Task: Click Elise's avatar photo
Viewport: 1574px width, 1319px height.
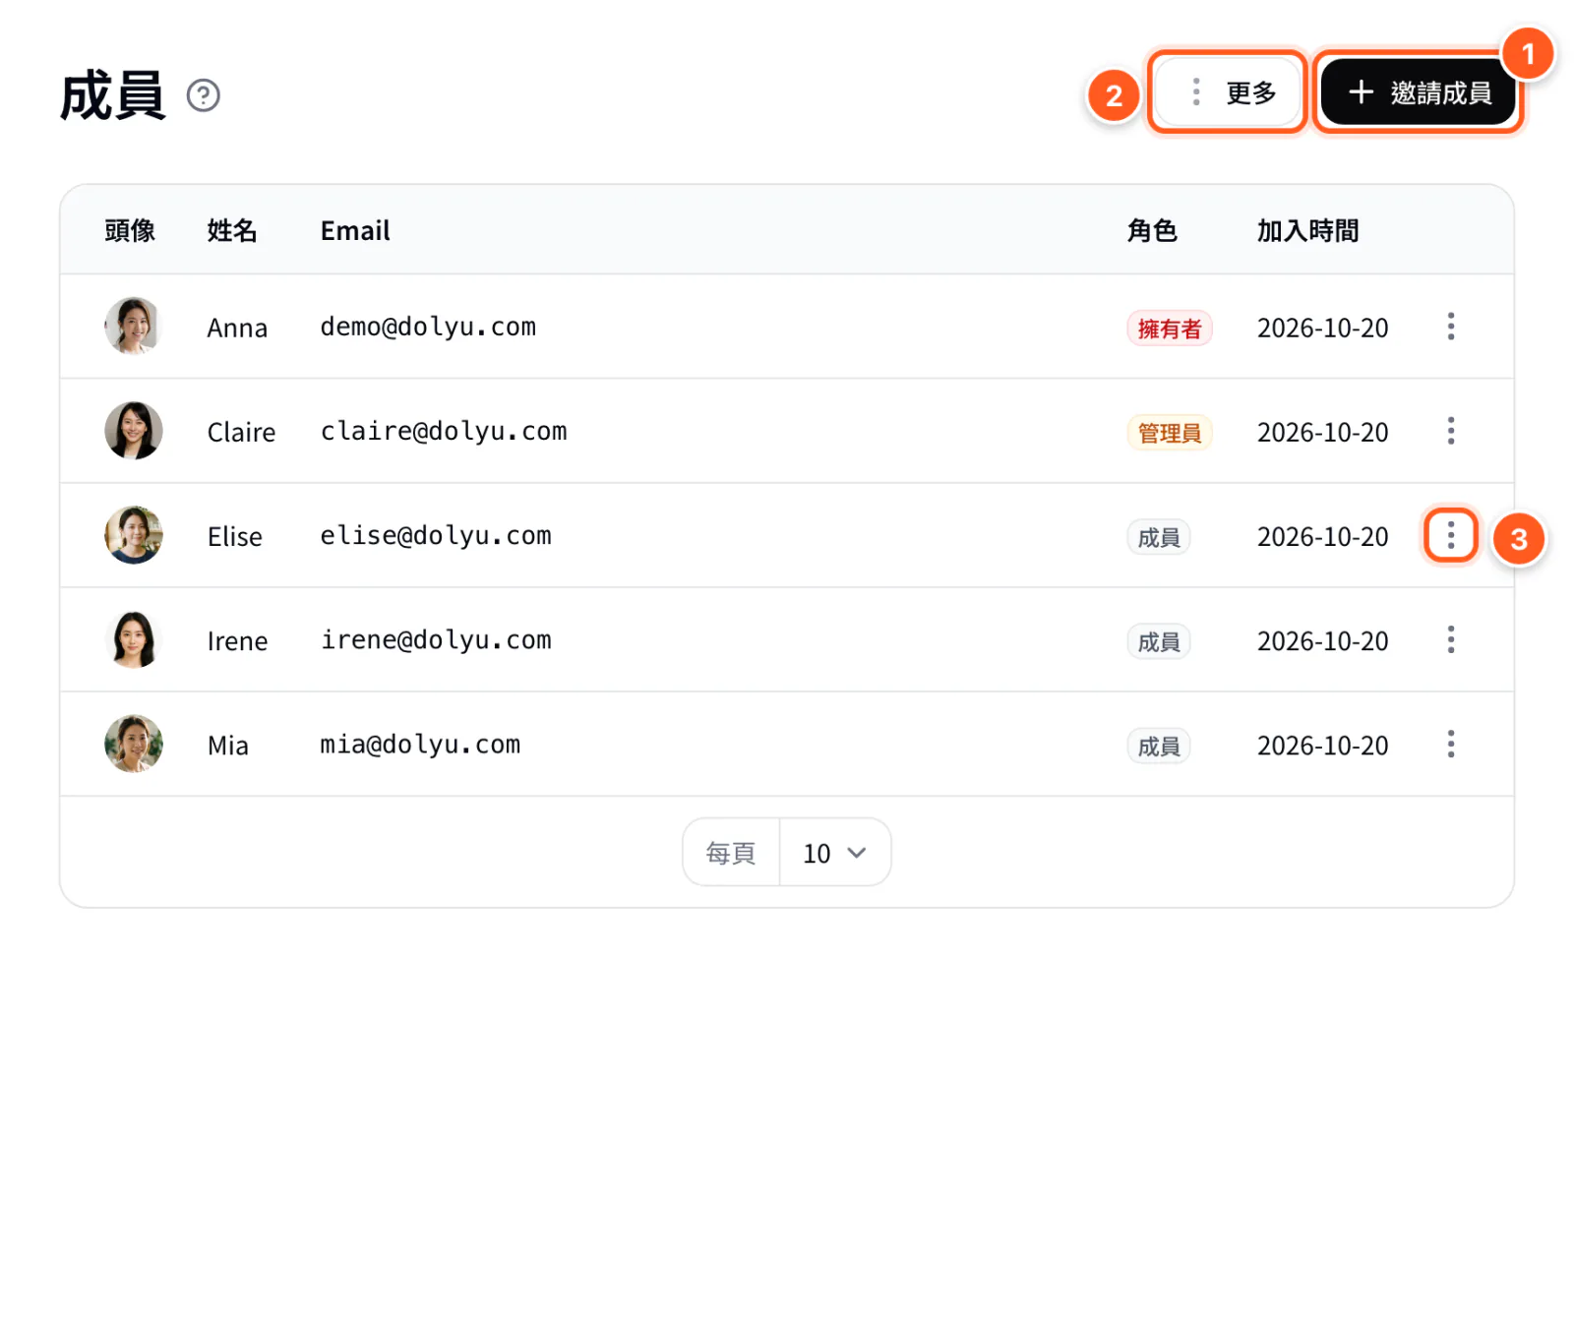Action: click(134, 534)
